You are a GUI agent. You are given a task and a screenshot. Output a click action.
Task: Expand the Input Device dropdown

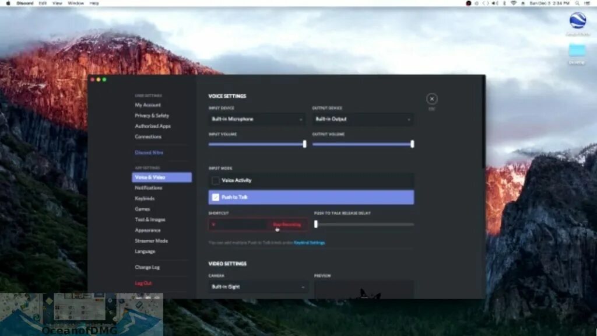point(257,119)
